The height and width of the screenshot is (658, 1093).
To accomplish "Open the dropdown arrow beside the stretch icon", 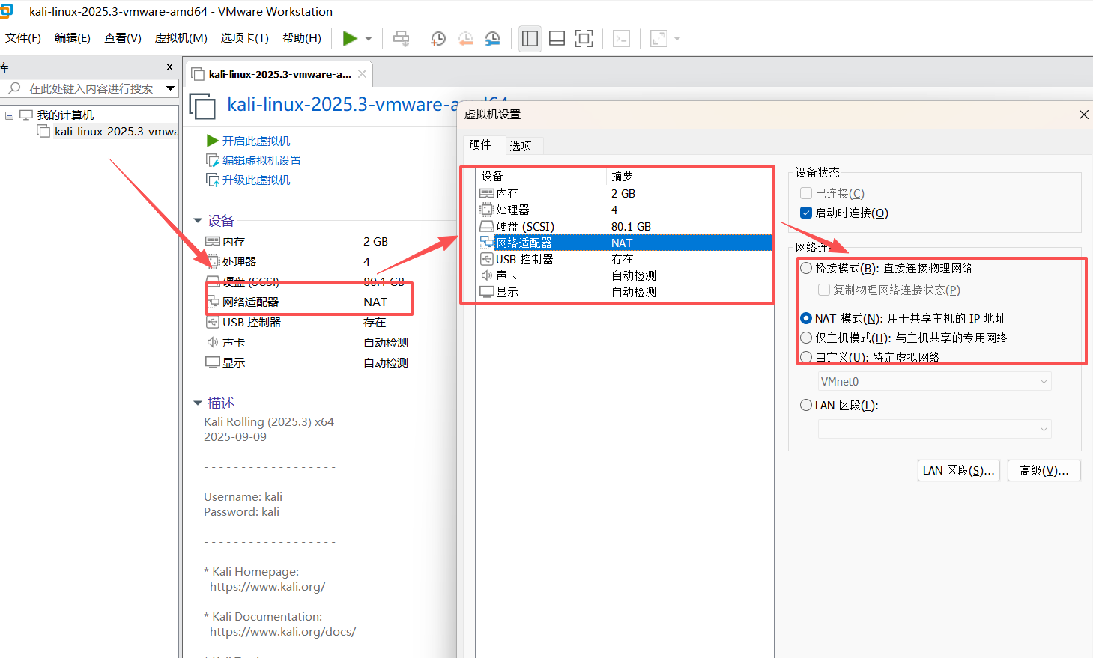I will pyautogui.click(x=677, y=39).
